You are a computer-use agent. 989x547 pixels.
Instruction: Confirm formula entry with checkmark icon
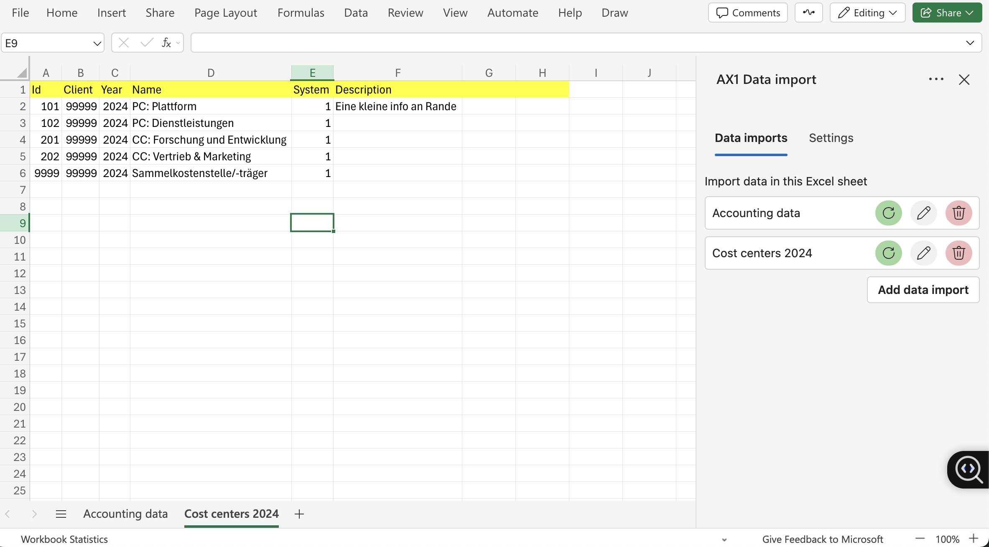pyautogui.click(x=147, y=43)
